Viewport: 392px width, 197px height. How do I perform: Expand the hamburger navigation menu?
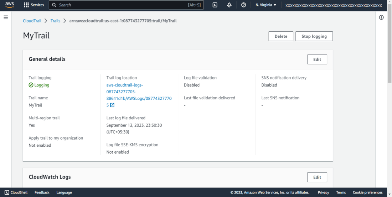point(6,17)
